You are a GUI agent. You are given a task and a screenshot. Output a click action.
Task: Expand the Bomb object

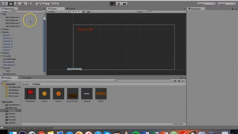1,32
